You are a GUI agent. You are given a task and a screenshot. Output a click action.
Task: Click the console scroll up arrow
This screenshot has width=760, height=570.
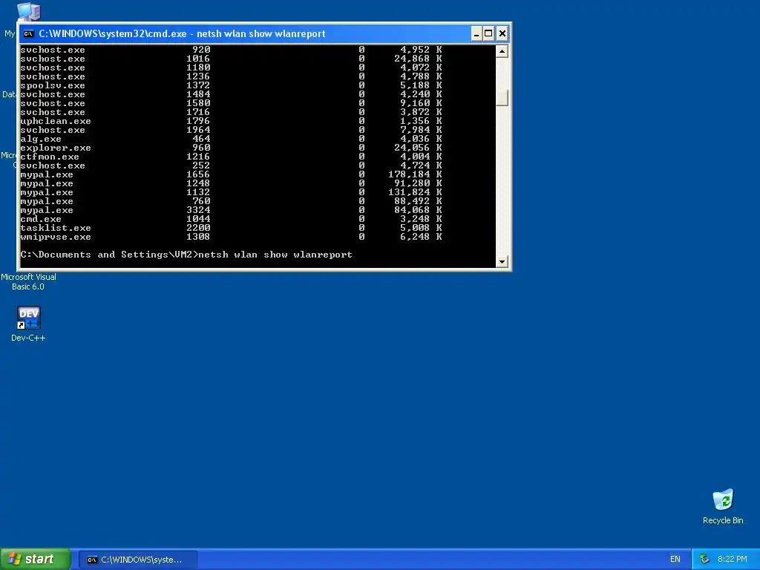tap(502, 51)
